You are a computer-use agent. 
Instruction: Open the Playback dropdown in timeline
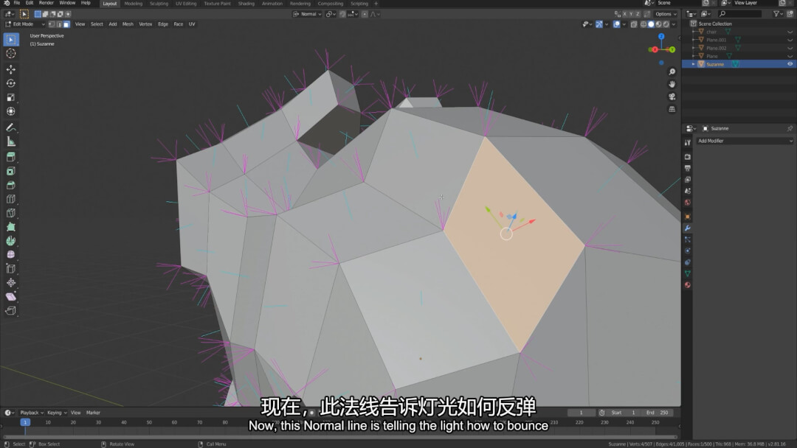coord(31,413)
